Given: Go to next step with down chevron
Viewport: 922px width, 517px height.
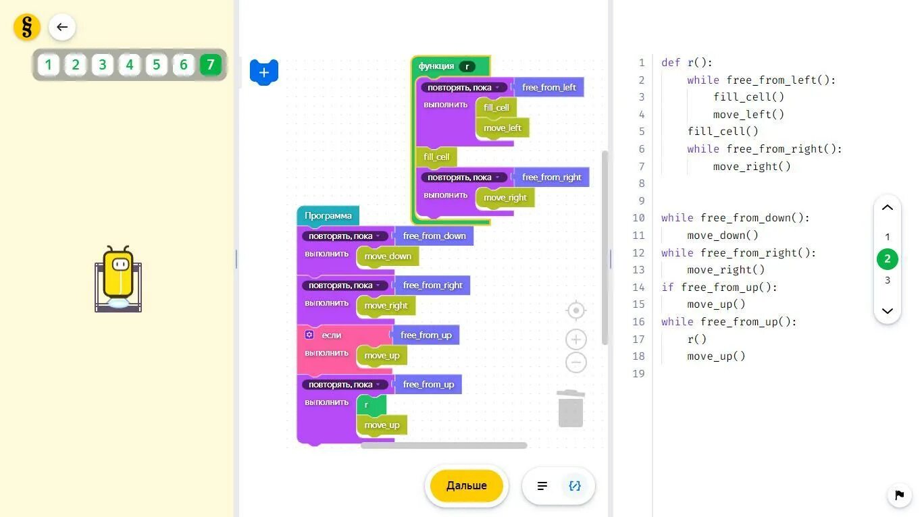Looking at the screenshot, I should (888, 311).
